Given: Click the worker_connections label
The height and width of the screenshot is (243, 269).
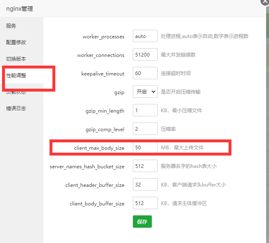Looking at the screenshot, I should click(x=101, y=55).
